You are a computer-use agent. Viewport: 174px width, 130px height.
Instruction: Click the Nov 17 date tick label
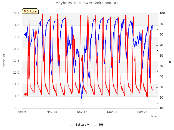82,112
